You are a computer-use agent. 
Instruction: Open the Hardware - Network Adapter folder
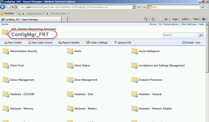pyautogui.click(x=155, y=109)
